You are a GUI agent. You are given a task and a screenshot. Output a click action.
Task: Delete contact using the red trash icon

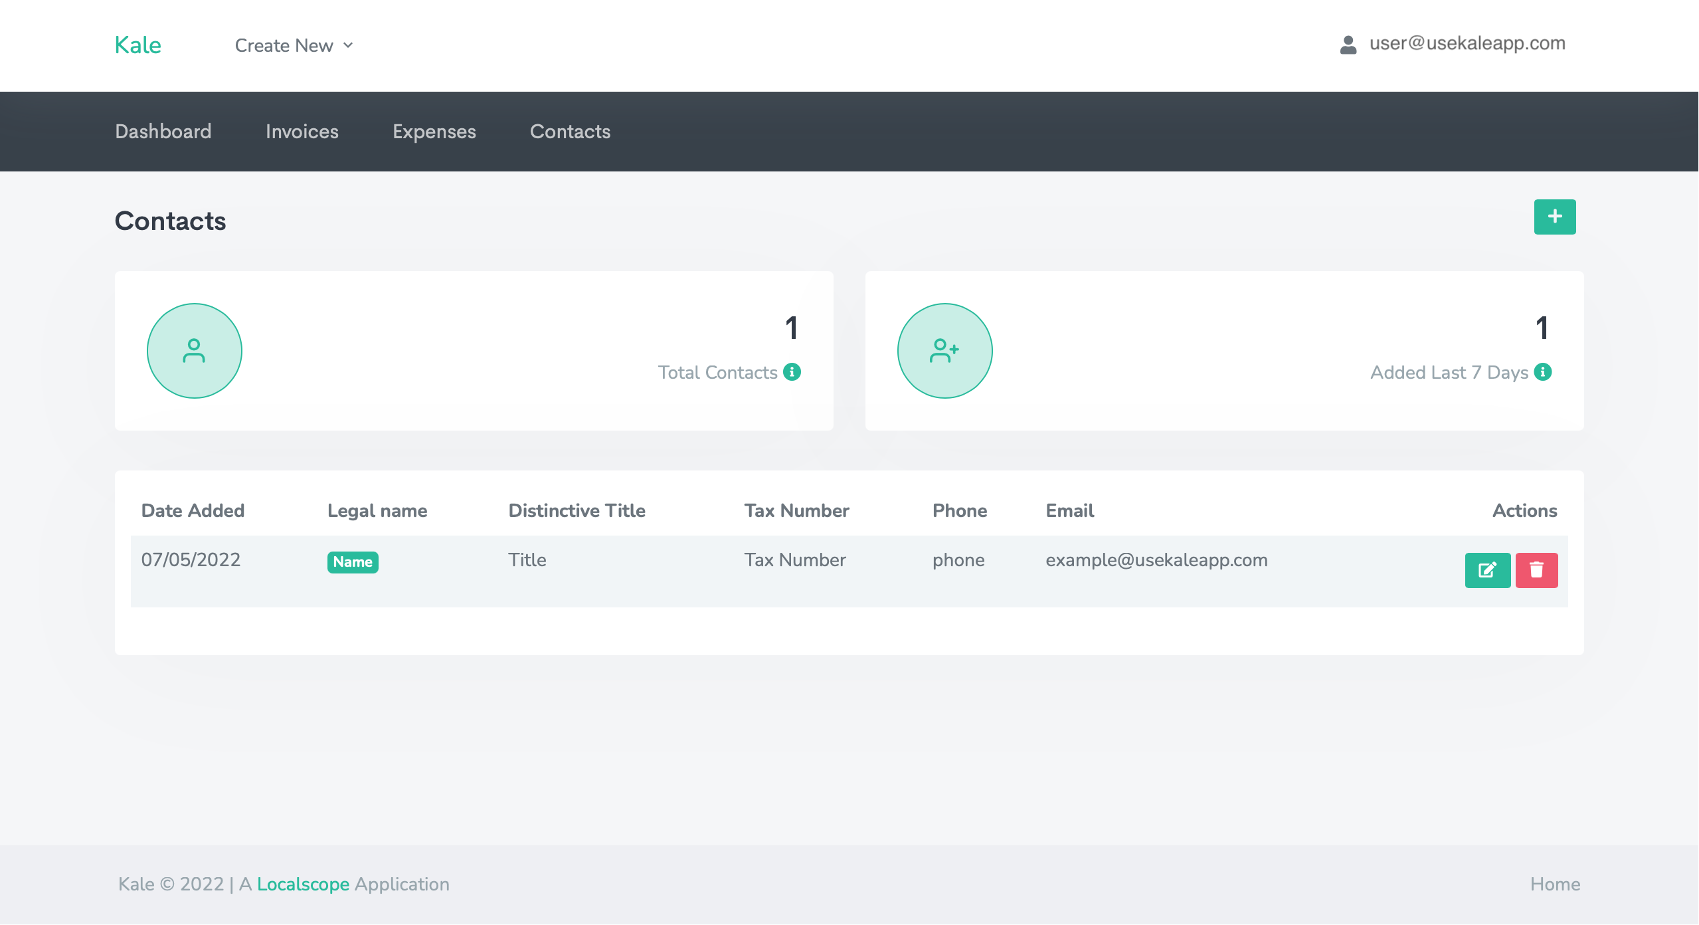tap(1536, 570)
